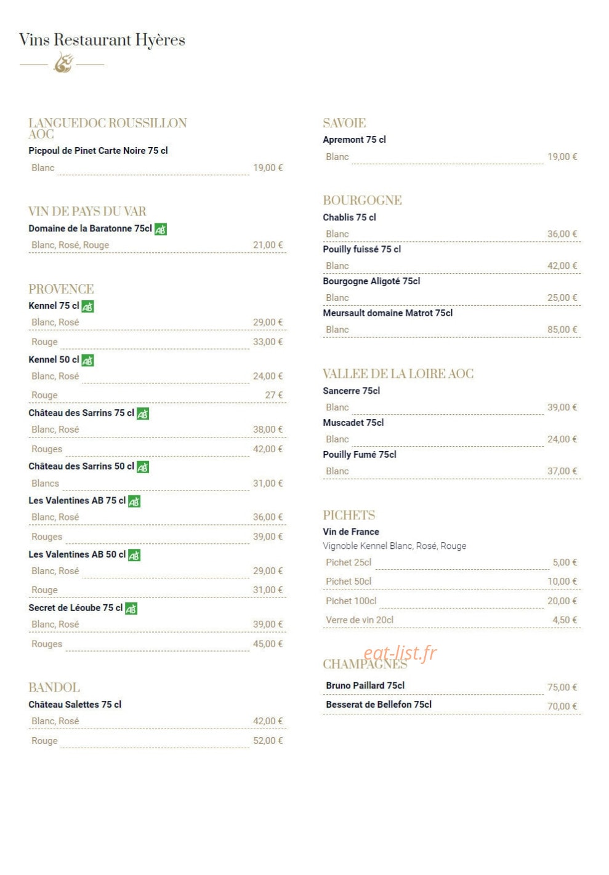Click the eat-list.fr watermark link

pyautogui.click(x=400, y=653)
